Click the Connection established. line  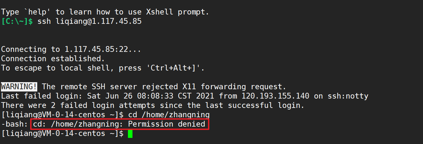(53, 59)
